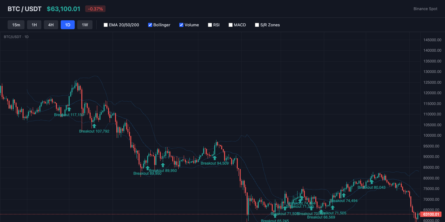The height and width of the screenshot is (222, 445).
Task: Click the $63,100.01 header price
Action: point(64,9)
